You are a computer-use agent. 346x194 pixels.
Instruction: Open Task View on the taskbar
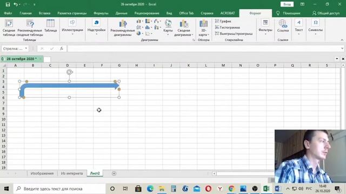pos(125,189)
